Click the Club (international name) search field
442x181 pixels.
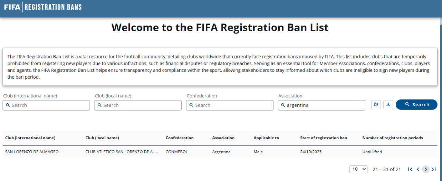pos(46,105)
